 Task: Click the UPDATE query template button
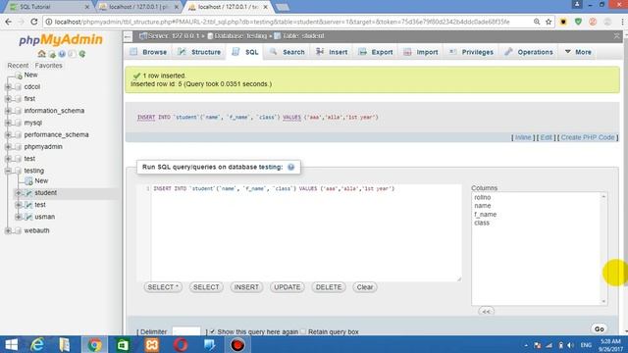[288, 287]
